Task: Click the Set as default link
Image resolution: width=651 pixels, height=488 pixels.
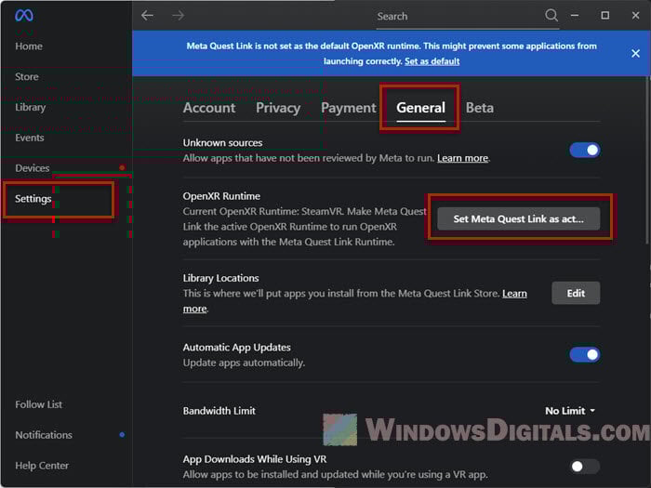Action: (x=432, y=61)
